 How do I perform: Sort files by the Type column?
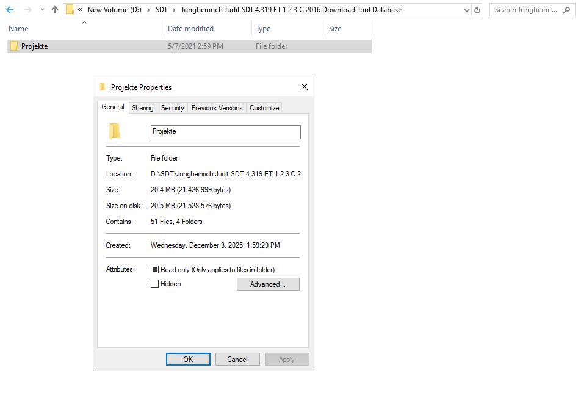point(263,28)
